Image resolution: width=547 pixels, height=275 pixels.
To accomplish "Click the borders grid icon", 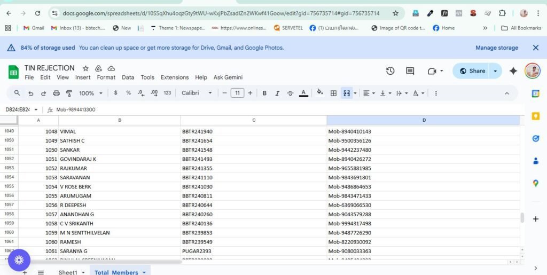I will [333, 93].
